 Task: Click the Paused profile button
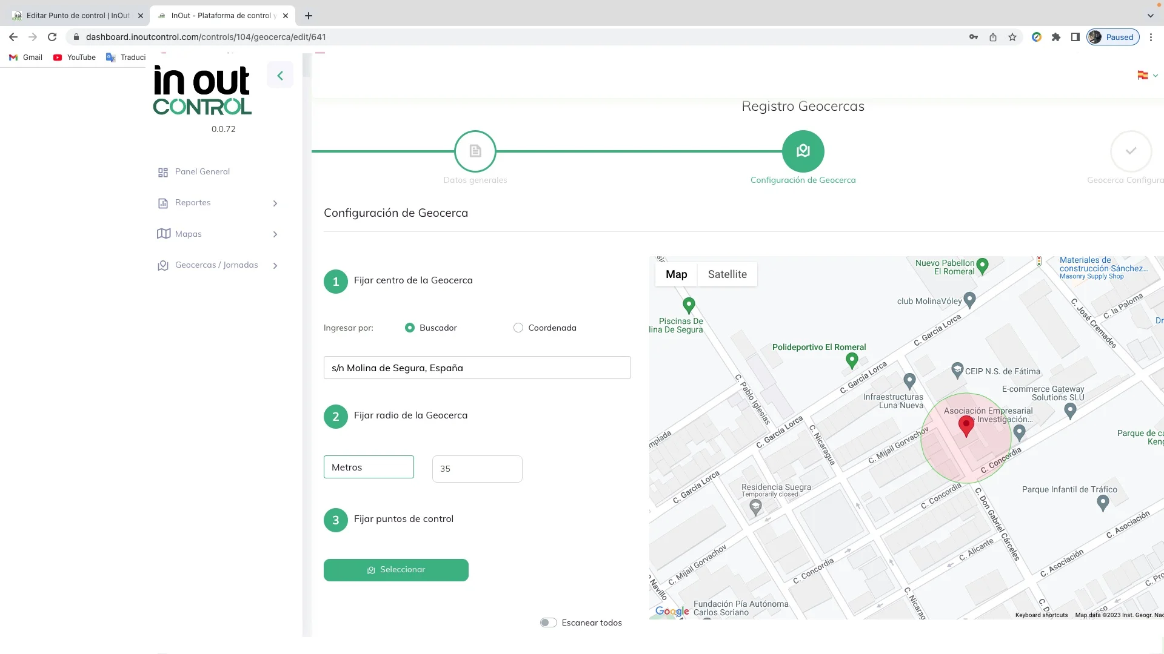pos(1113,37)
